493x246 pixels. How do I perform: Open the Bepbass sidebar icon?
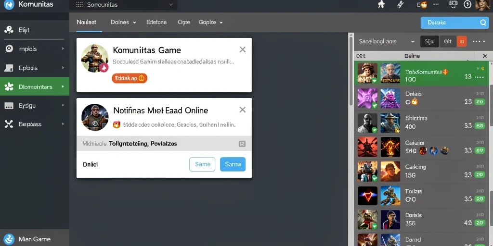point(9,124)
